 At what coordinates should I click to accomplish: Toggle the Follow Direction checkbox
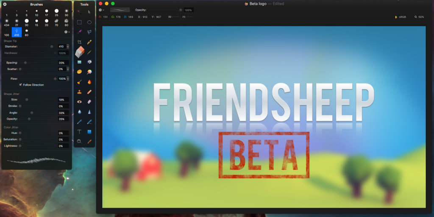[20, 85]
